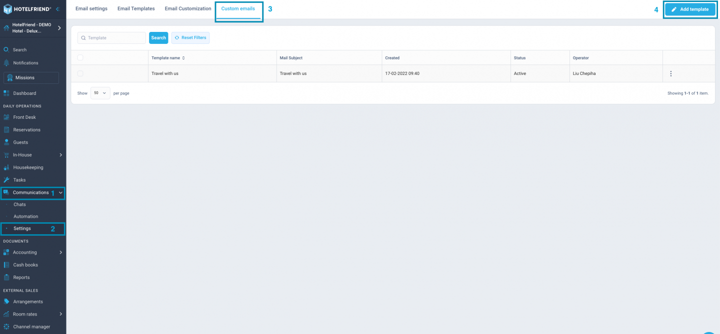Click the Add template button

point(690,9)
